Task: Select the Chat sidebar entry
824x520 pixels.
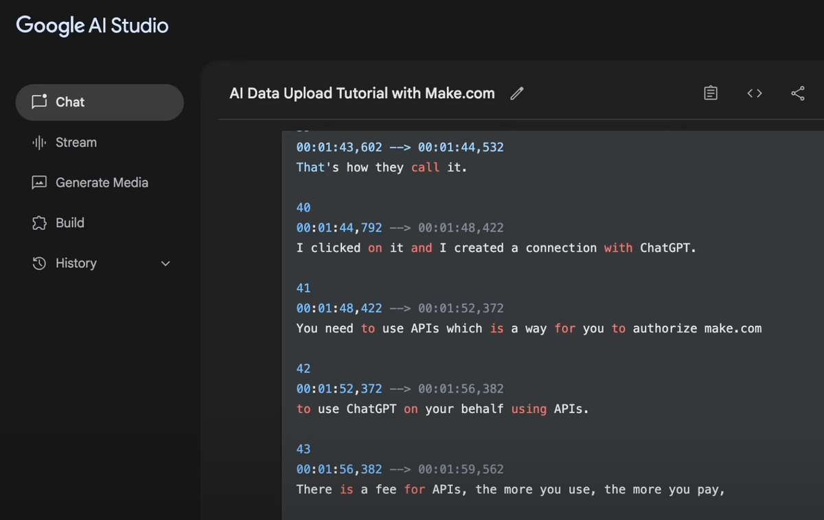Action: coord(69,102)
